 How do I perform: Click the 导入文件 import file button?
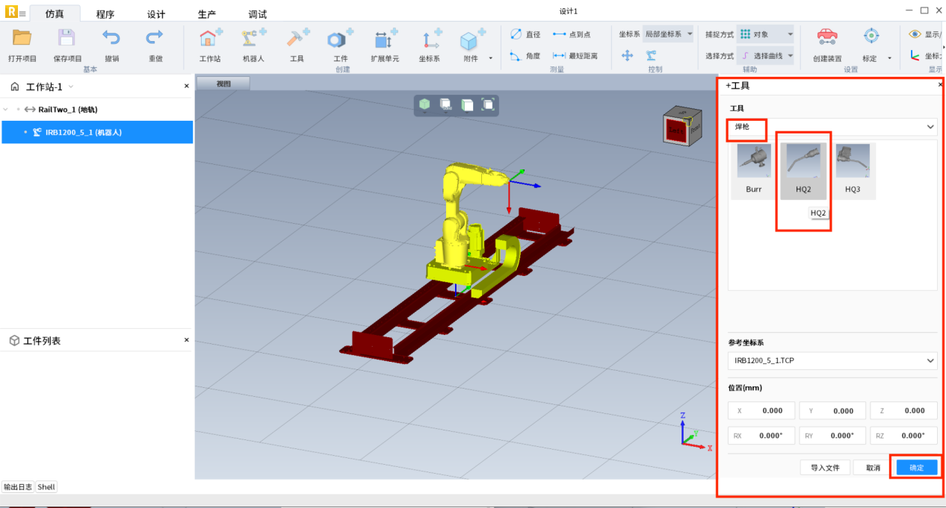pyautogui.click(x=825, y=468)
